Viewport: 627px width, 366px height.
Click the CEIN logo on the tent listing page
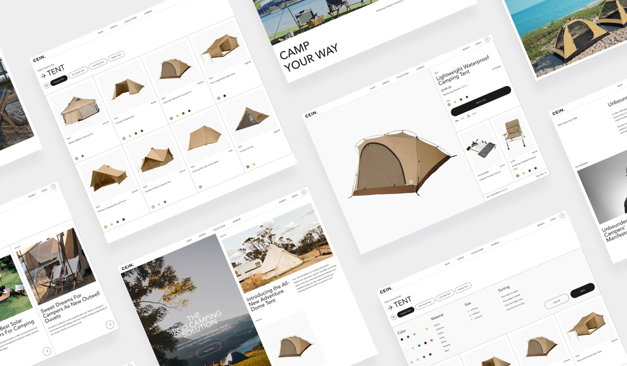click(x=39, y=59)
